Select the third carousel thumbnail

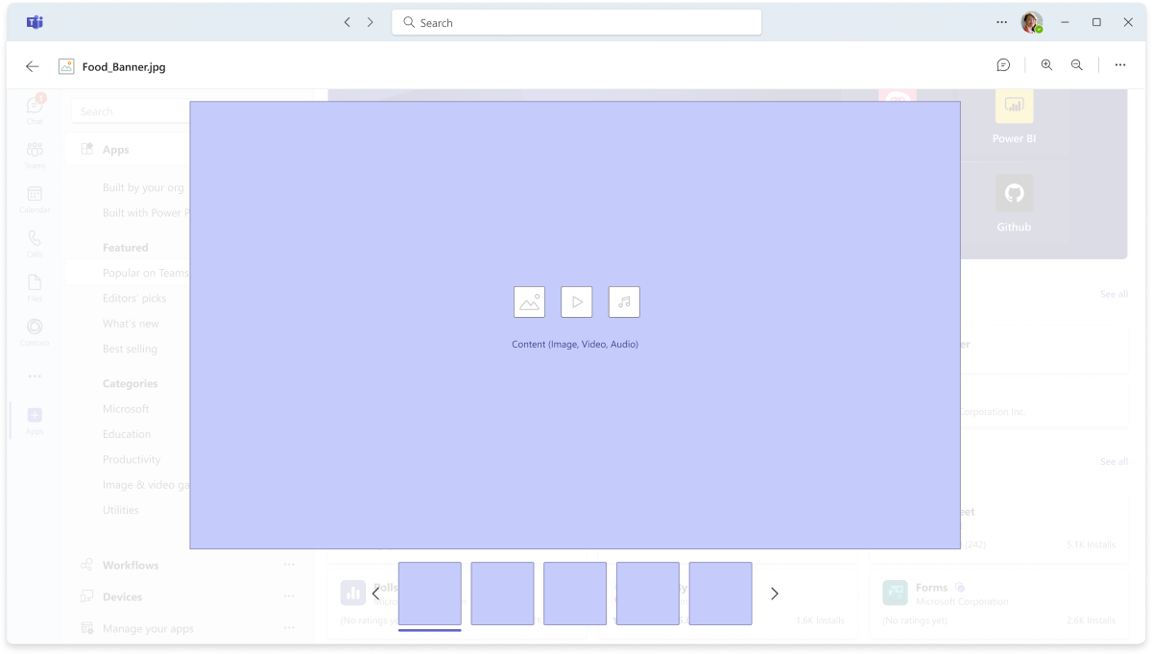pyautogui.click(x=575, y=593)
